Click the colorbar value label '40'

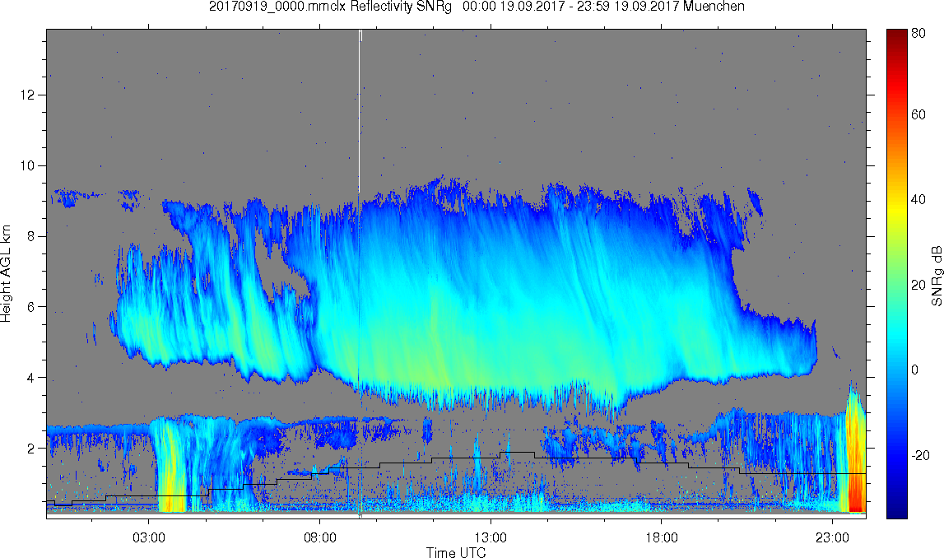(918, 199)
